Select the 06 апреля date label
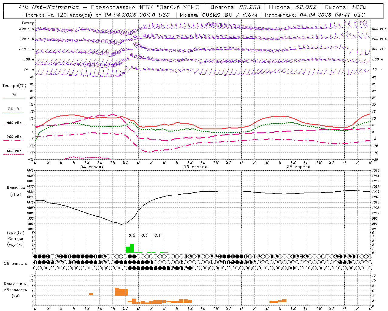388x311 pixels. pos(298,167)
